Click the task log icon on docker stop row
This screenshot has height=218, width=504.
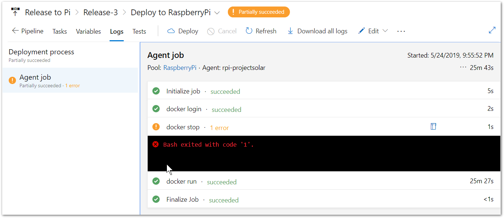click(433, 126)
